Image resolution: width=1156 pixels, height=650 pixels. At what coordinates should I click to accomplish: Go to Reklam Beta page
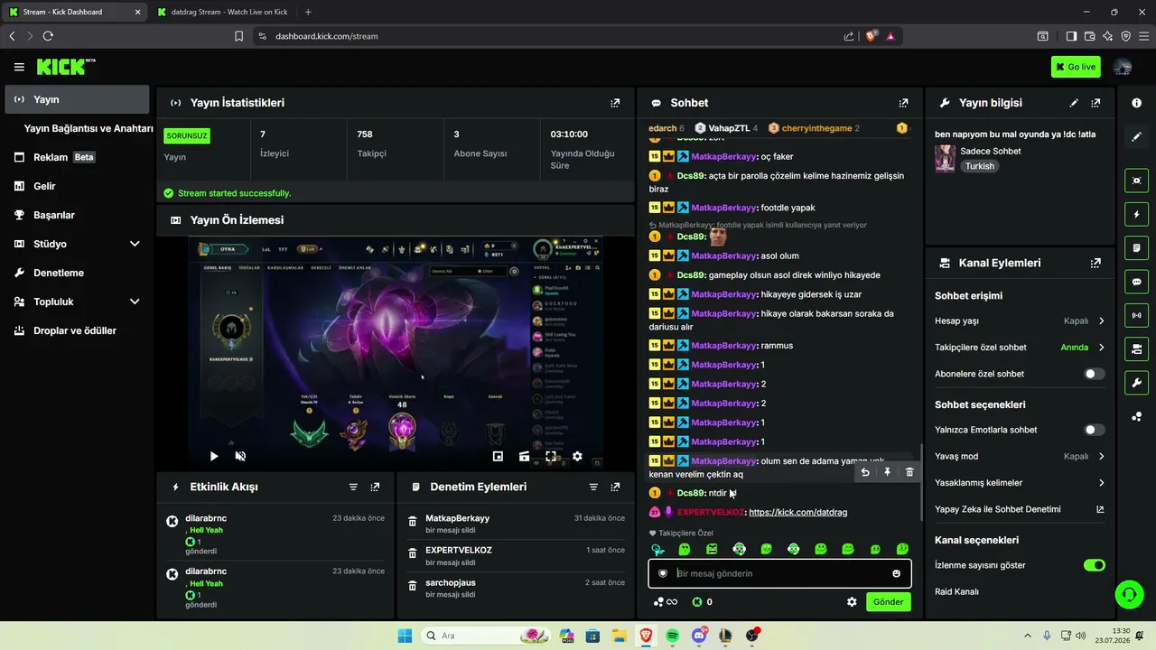(x=78, y=157)
